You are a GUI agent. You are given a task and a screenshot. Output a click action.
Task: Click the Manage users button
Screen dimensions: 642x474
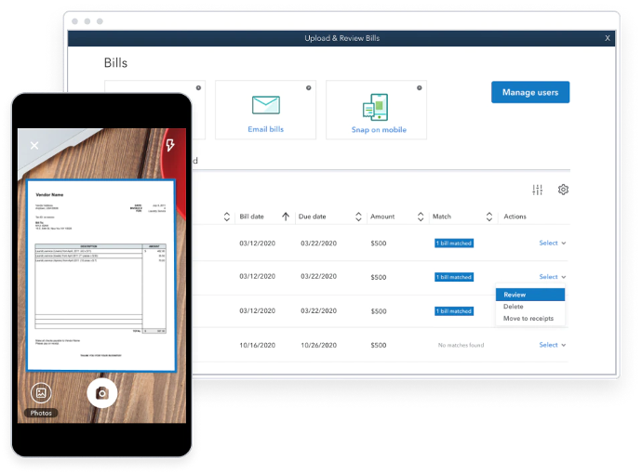[530, 92]
